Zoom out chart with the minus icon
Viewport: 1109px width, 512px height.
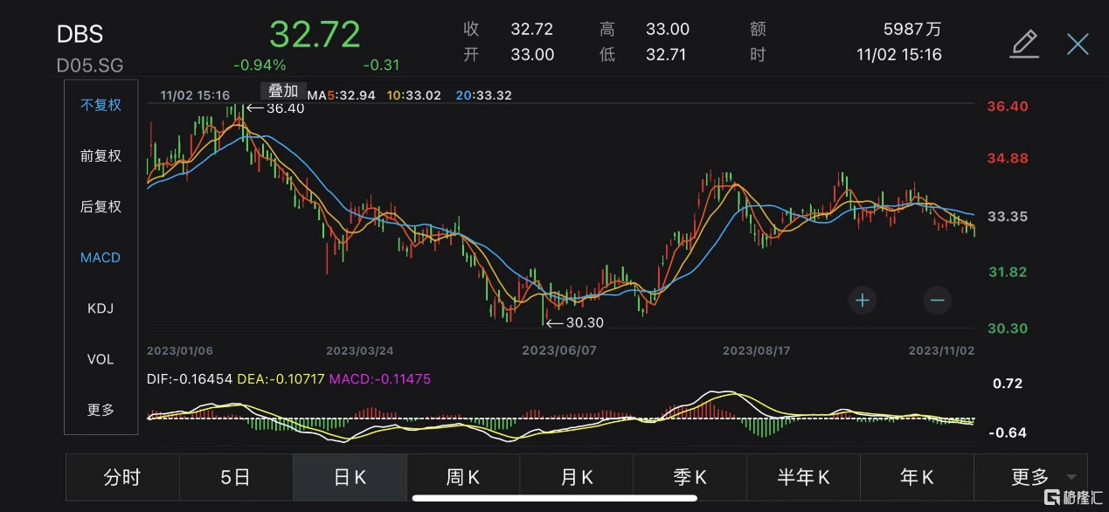937,301
